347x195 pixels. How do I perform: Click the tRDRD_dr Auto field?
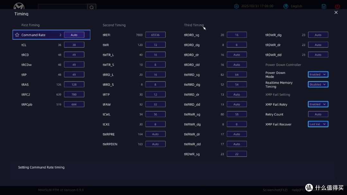237,55
